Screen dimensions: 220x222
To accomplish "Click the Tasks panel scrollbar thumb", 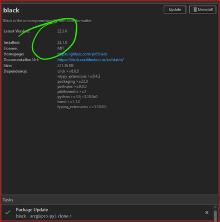I will [215, 216].
